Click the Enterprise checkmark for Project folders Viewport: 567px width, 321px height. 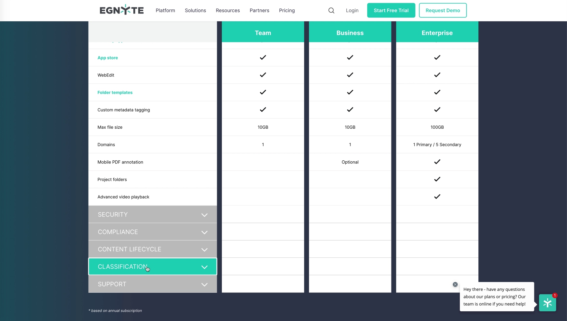click(x=437, y=179)
